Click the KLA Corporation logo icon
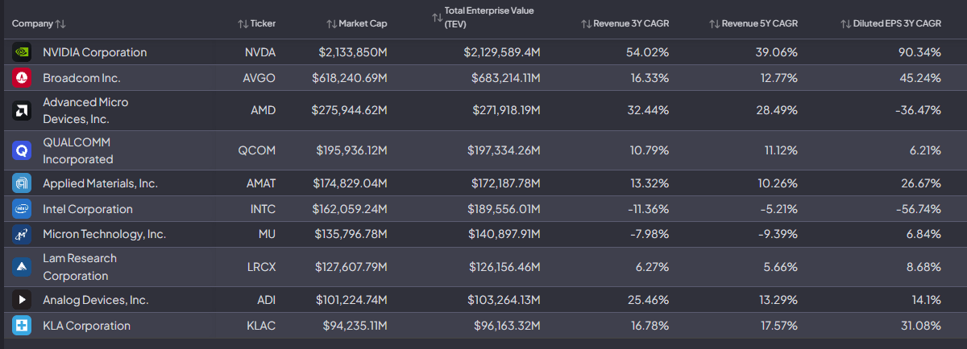 click(x=22, y=326)
